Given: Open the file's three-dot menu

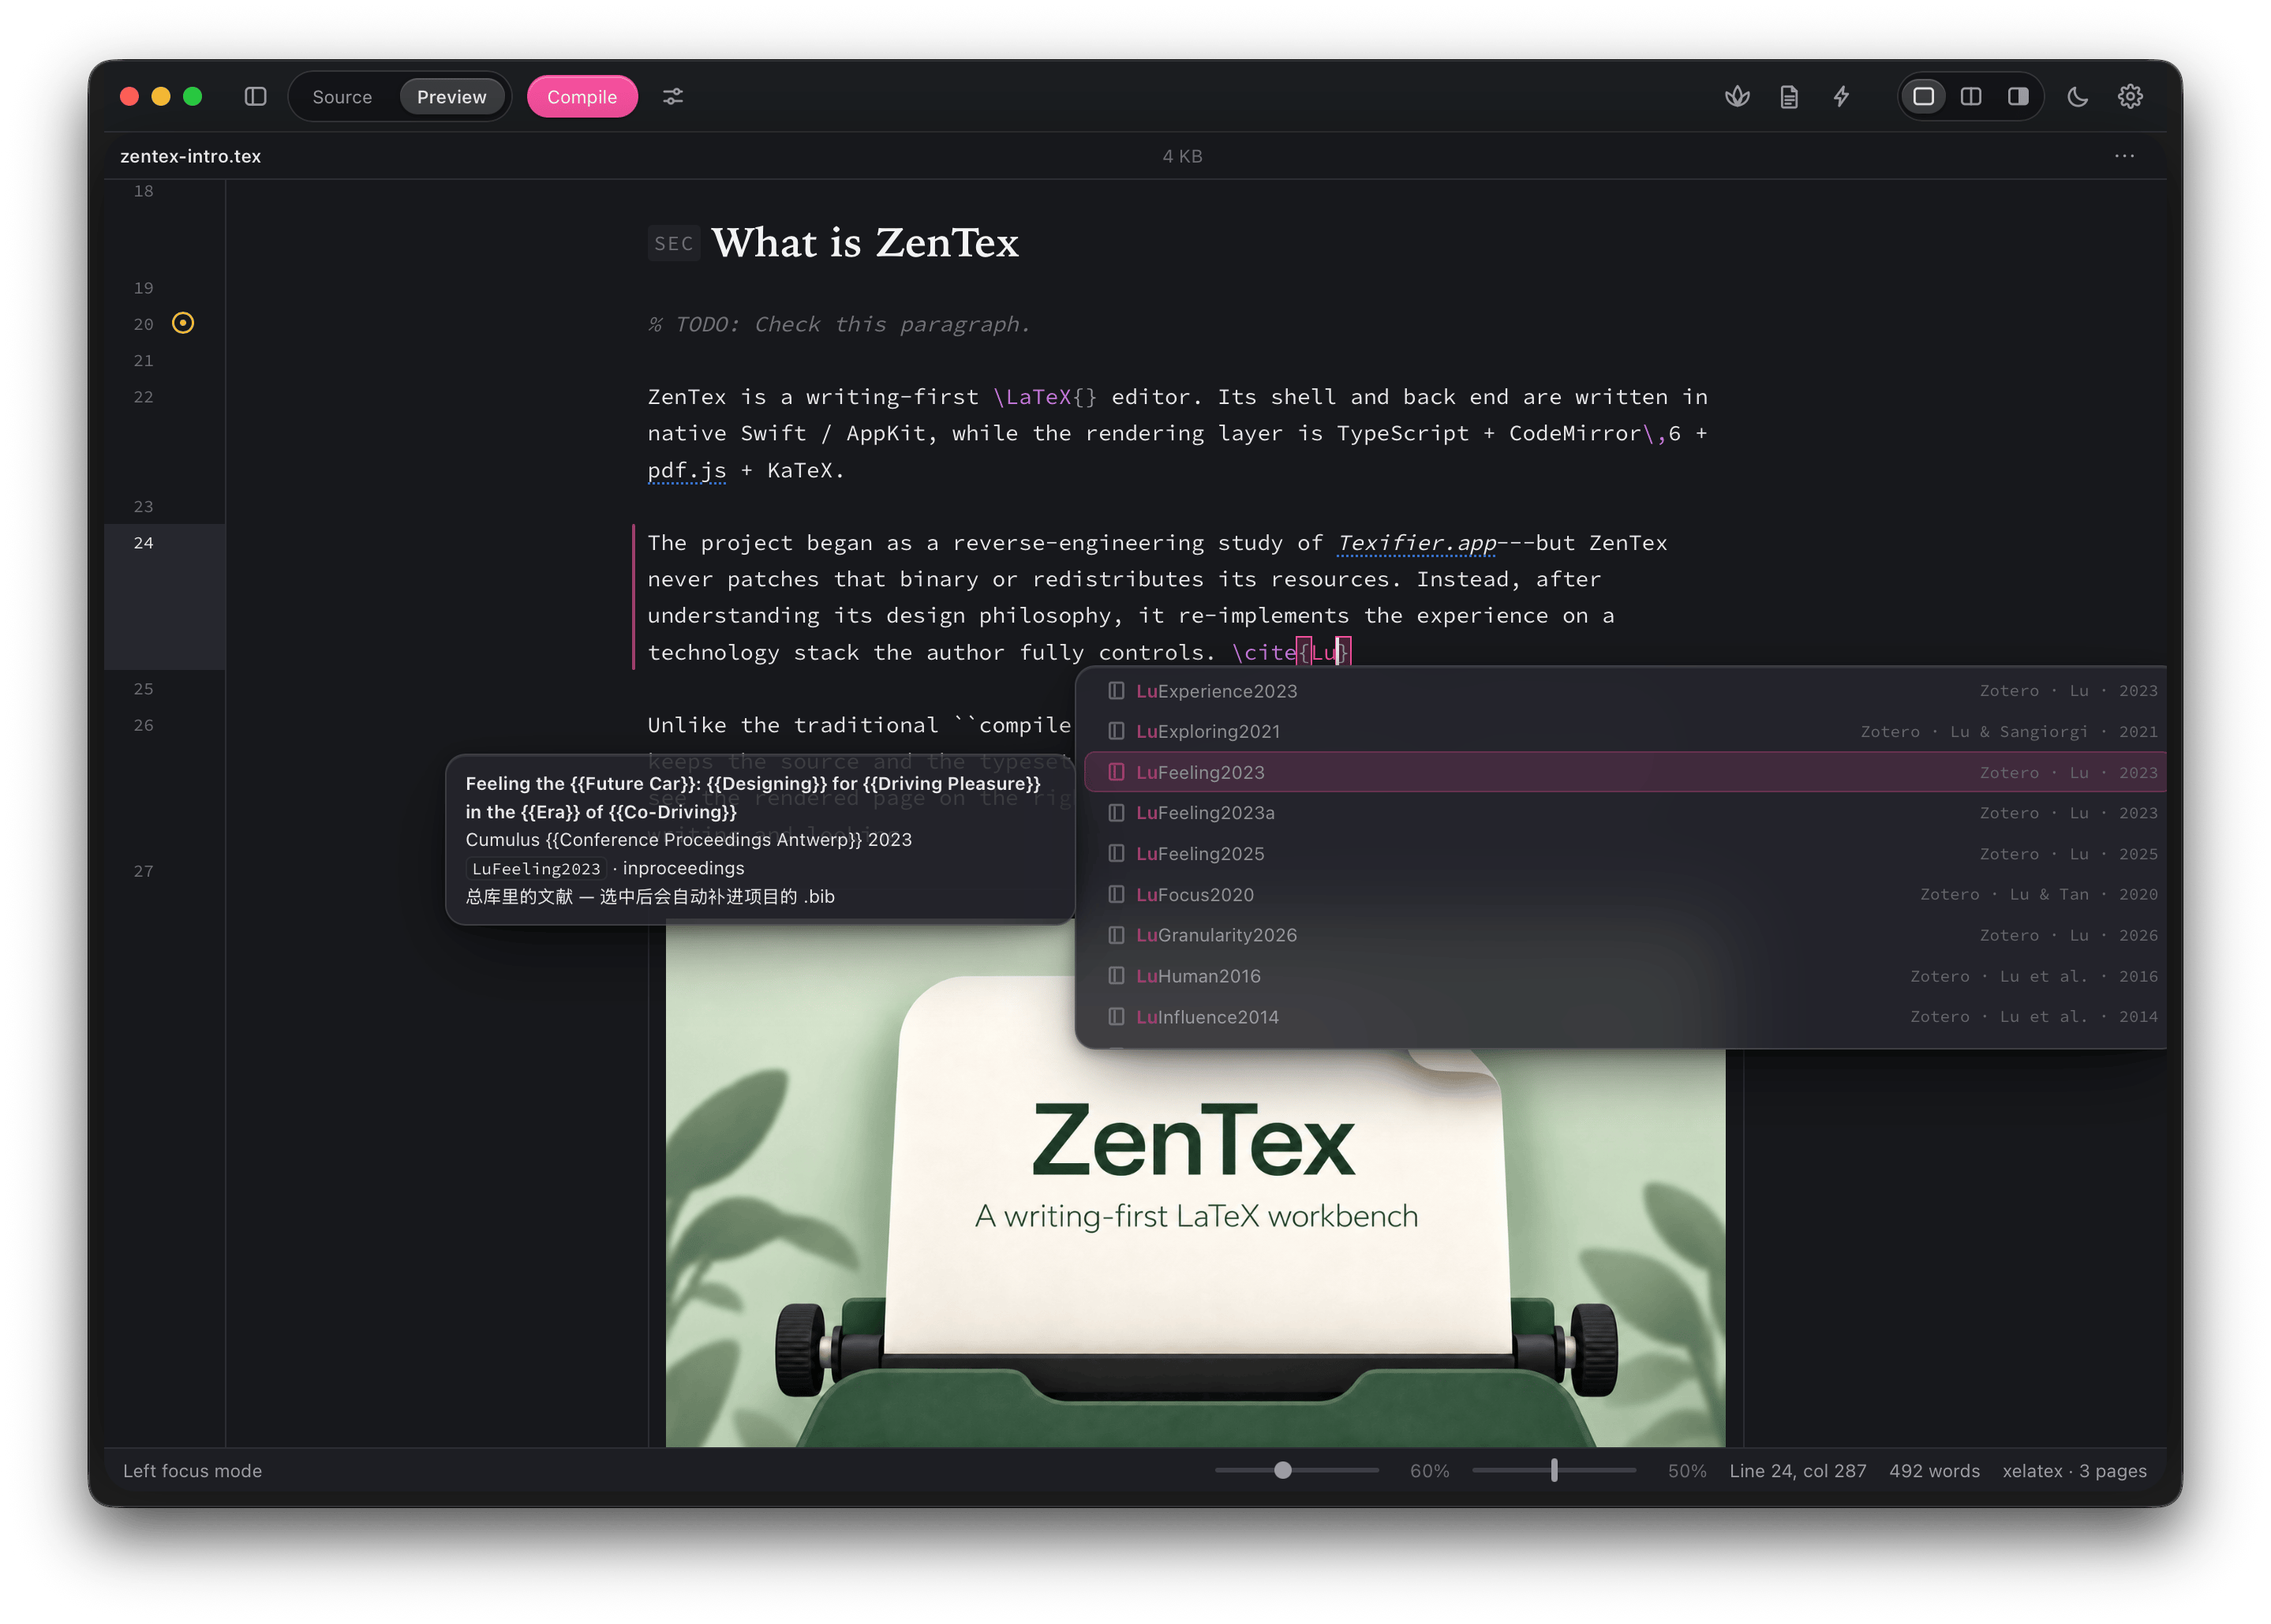Looking at the screenshot, I should pos(2124,156).
